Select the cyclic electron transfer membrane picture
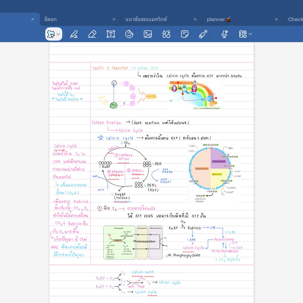The height and width of the screenshot is (303, 303). click(x=195, y=95)
